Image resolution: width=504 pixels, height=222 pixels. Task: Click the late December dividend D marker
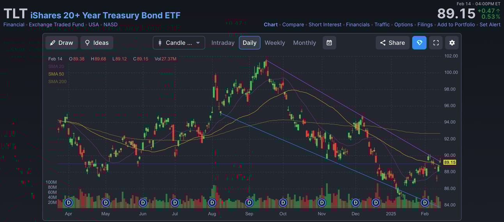376,203
